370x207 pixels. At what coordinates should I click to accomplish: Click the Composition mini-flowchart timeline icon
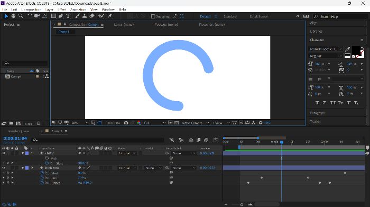coord(172,140)
